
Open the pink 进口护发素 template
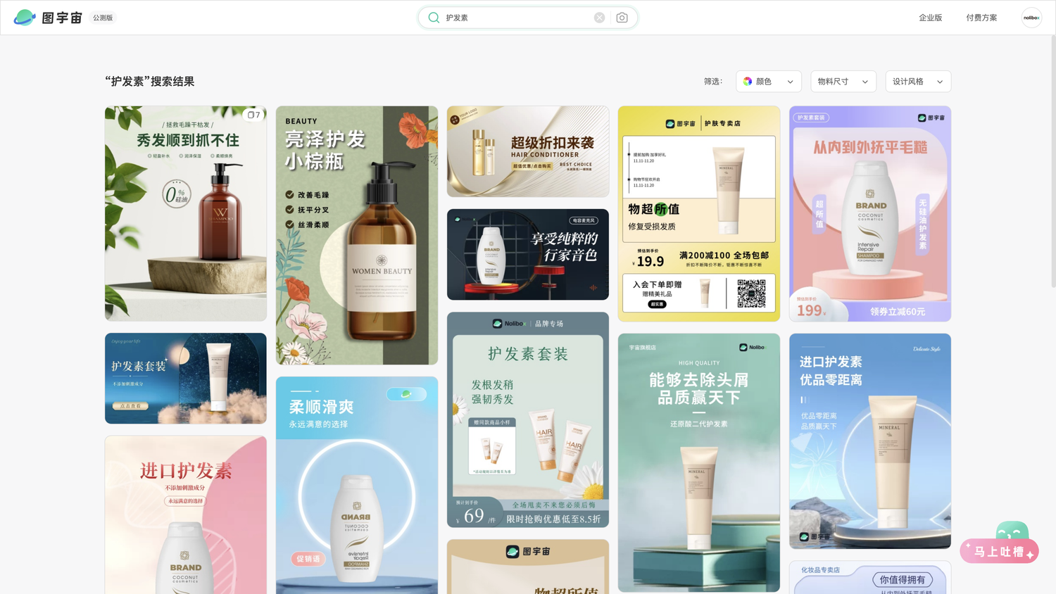[x=186, y=514]
